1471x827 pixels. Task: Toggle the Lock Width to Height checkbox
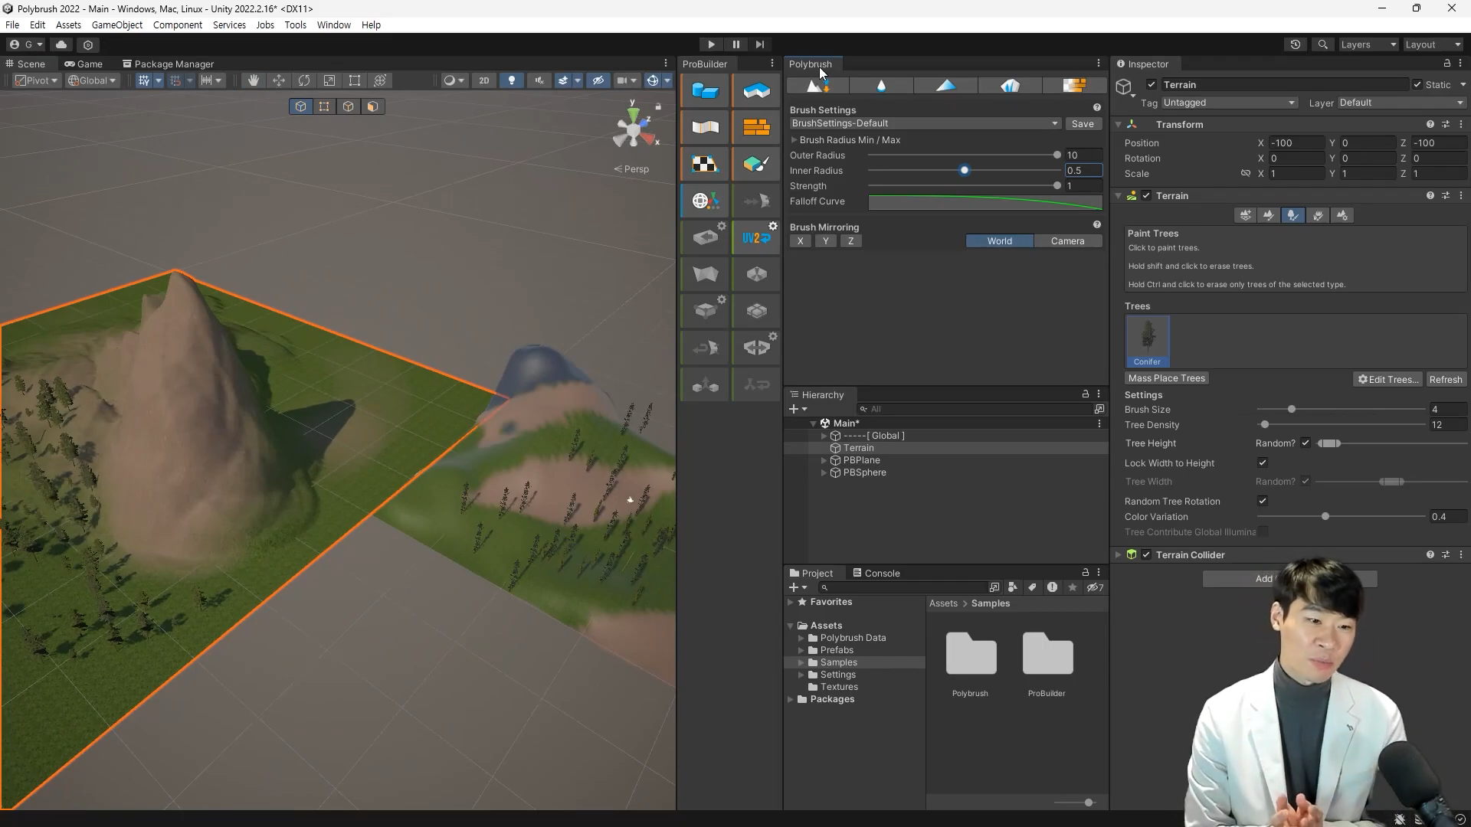point(1263,463)
